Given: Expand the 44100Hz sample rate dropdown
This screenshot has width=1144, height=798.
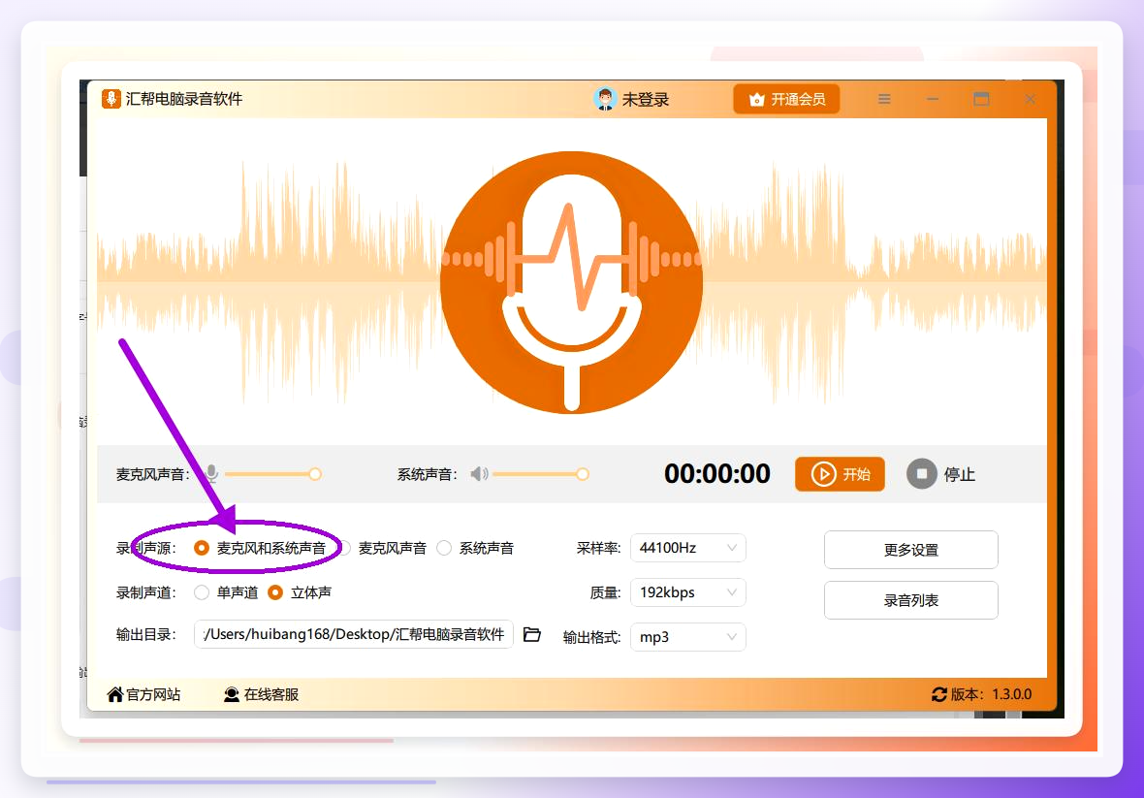Looking at the screenshot, I should coord(688,548).
